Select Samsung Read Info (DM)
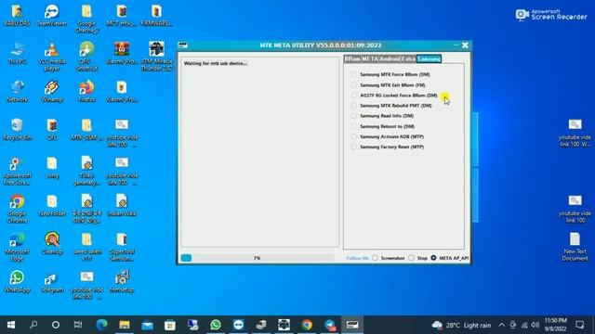The height and width of the screenshot is (334, 595). pyautogui.click(x=382, y=116)
